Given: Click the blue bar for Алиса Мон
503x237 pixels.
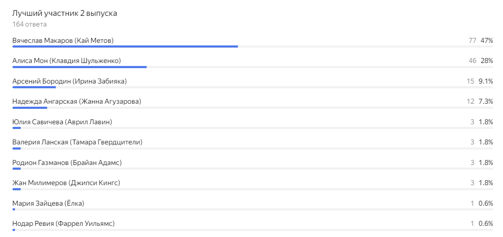Looking at the screenshot, I should click(x=80, y=67).
